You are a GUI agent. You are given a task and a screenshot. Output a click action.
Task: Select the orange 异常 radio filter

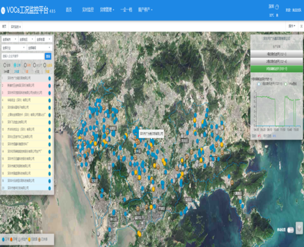(25, 65)
